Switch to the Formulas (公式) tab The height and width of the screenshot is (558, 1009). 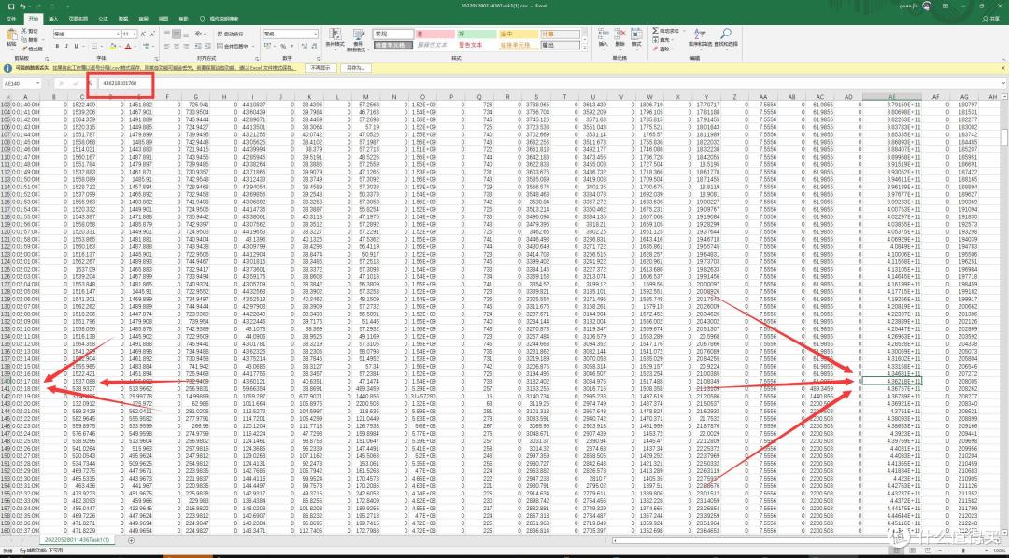click(103, 19)
